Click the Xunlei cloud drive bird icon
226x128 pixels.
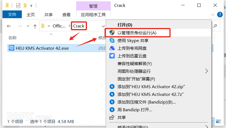pyautogui.click(x=112, y=56)
